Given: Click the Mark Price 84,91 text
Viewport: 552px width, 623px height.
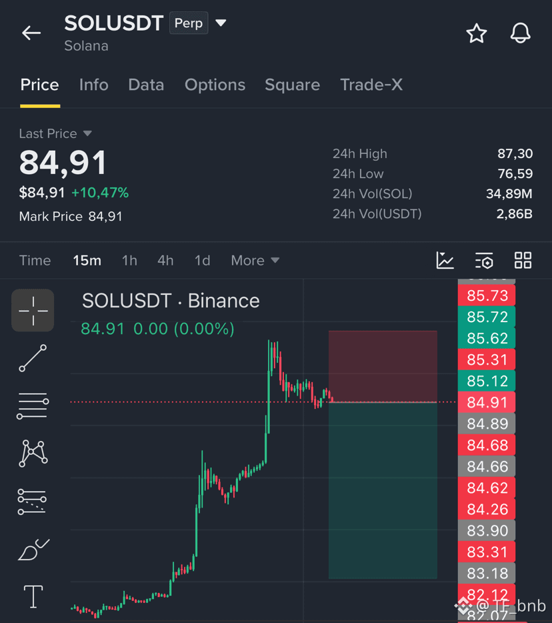Looking at the screenshot, I should click(x=71, y=217).
